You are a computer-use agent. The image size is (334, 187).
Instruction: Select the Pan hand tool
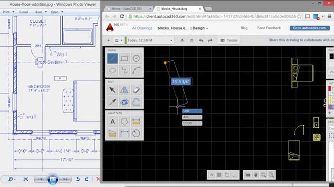[255, 175]
